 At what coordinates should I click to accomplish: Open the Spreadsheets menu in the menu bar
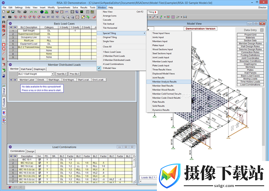(x=64, y=8)
